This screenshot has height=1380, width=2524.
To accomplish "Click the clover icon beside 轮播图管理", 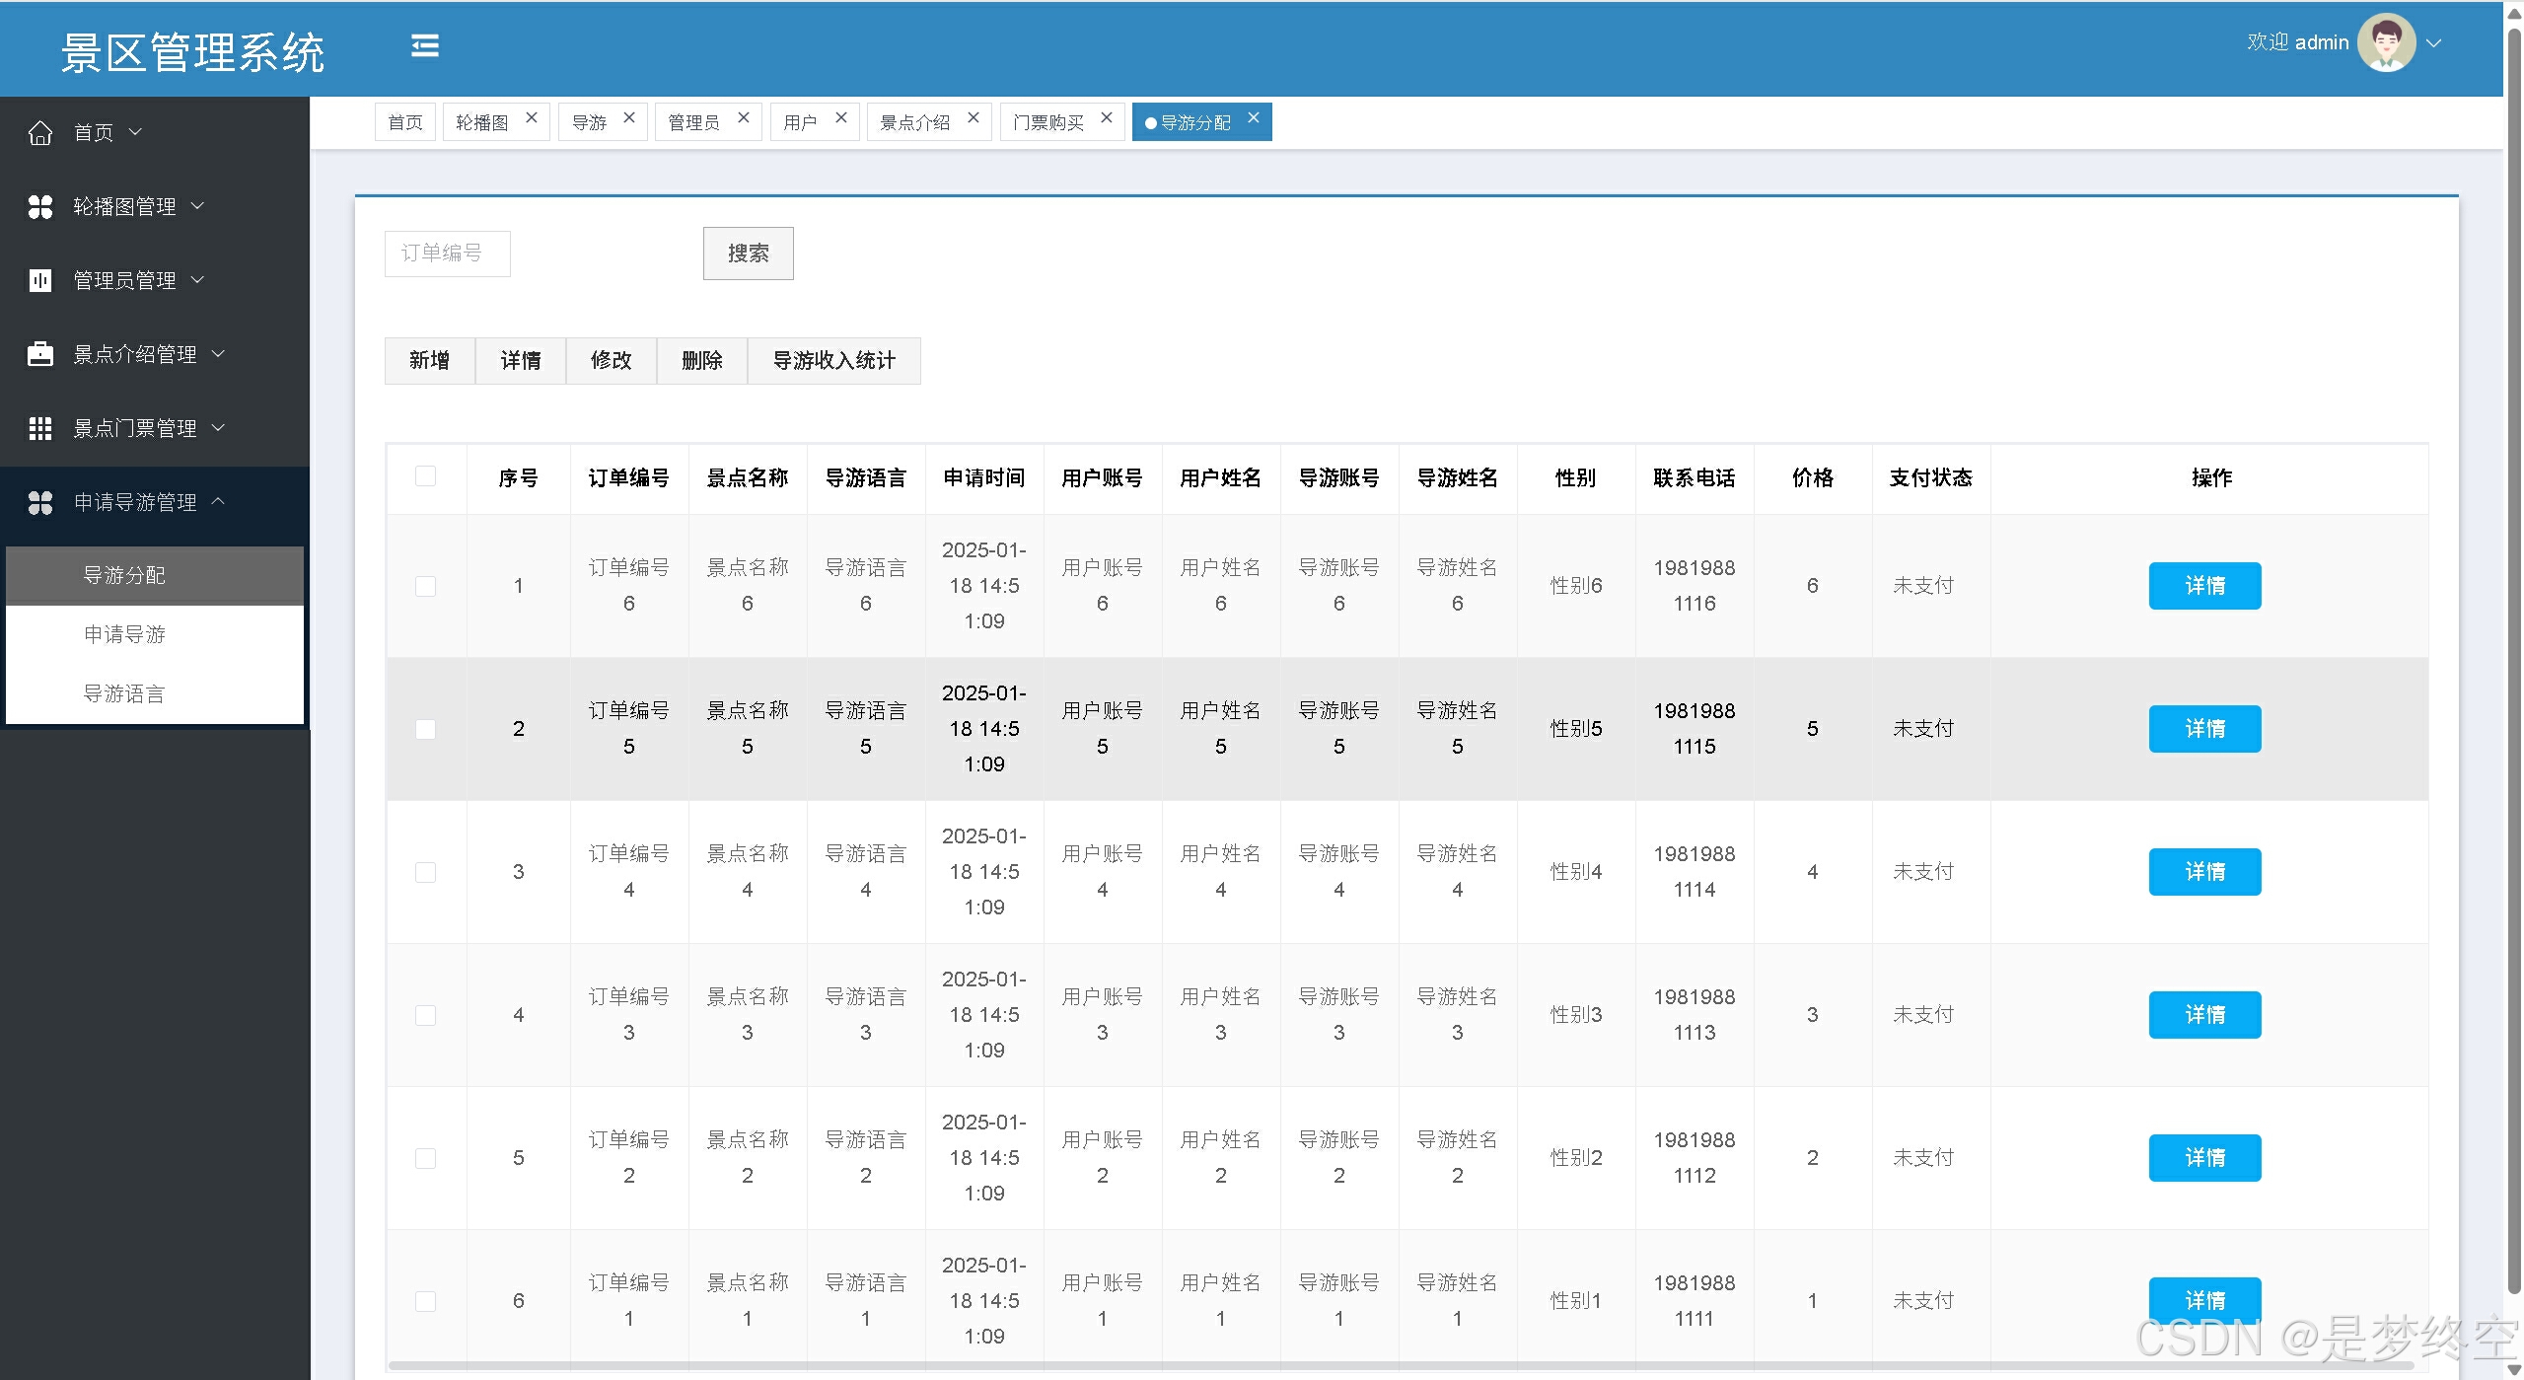I will tap(40, 206).
